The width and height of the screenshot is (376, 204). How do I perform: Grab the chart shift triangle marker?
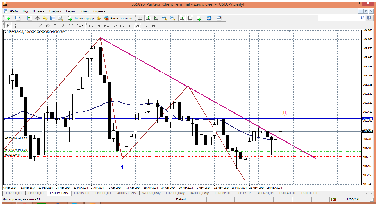pos(289,31)
